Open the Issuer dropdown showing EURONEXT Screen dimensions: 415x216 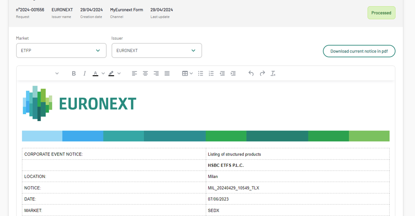point(157,51)
